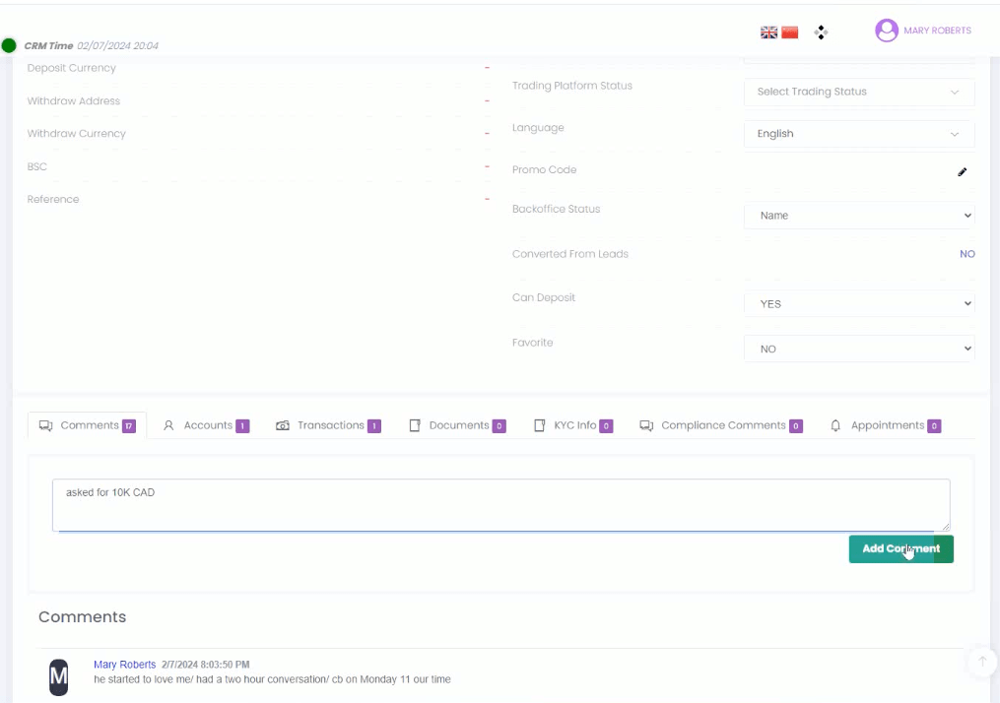Click the Chinese flag language icon
The image size is (1000, 703).
pos(789,32)
